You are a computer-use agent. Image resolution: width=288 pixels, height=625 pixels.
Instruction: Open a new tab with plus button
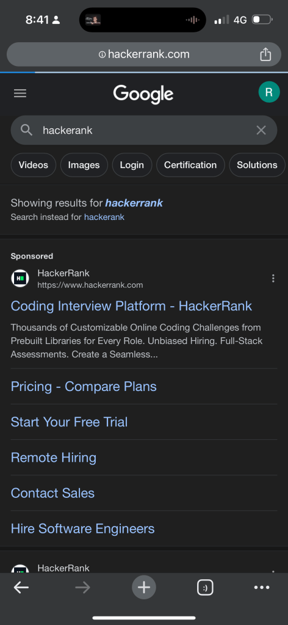pos(144,587)
